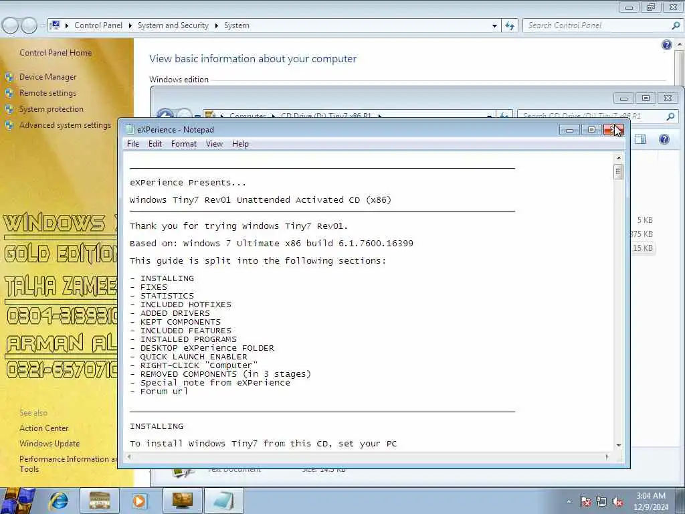Click the shield icon beside Remote settings

pyautogui.click(x=9, y=93)
